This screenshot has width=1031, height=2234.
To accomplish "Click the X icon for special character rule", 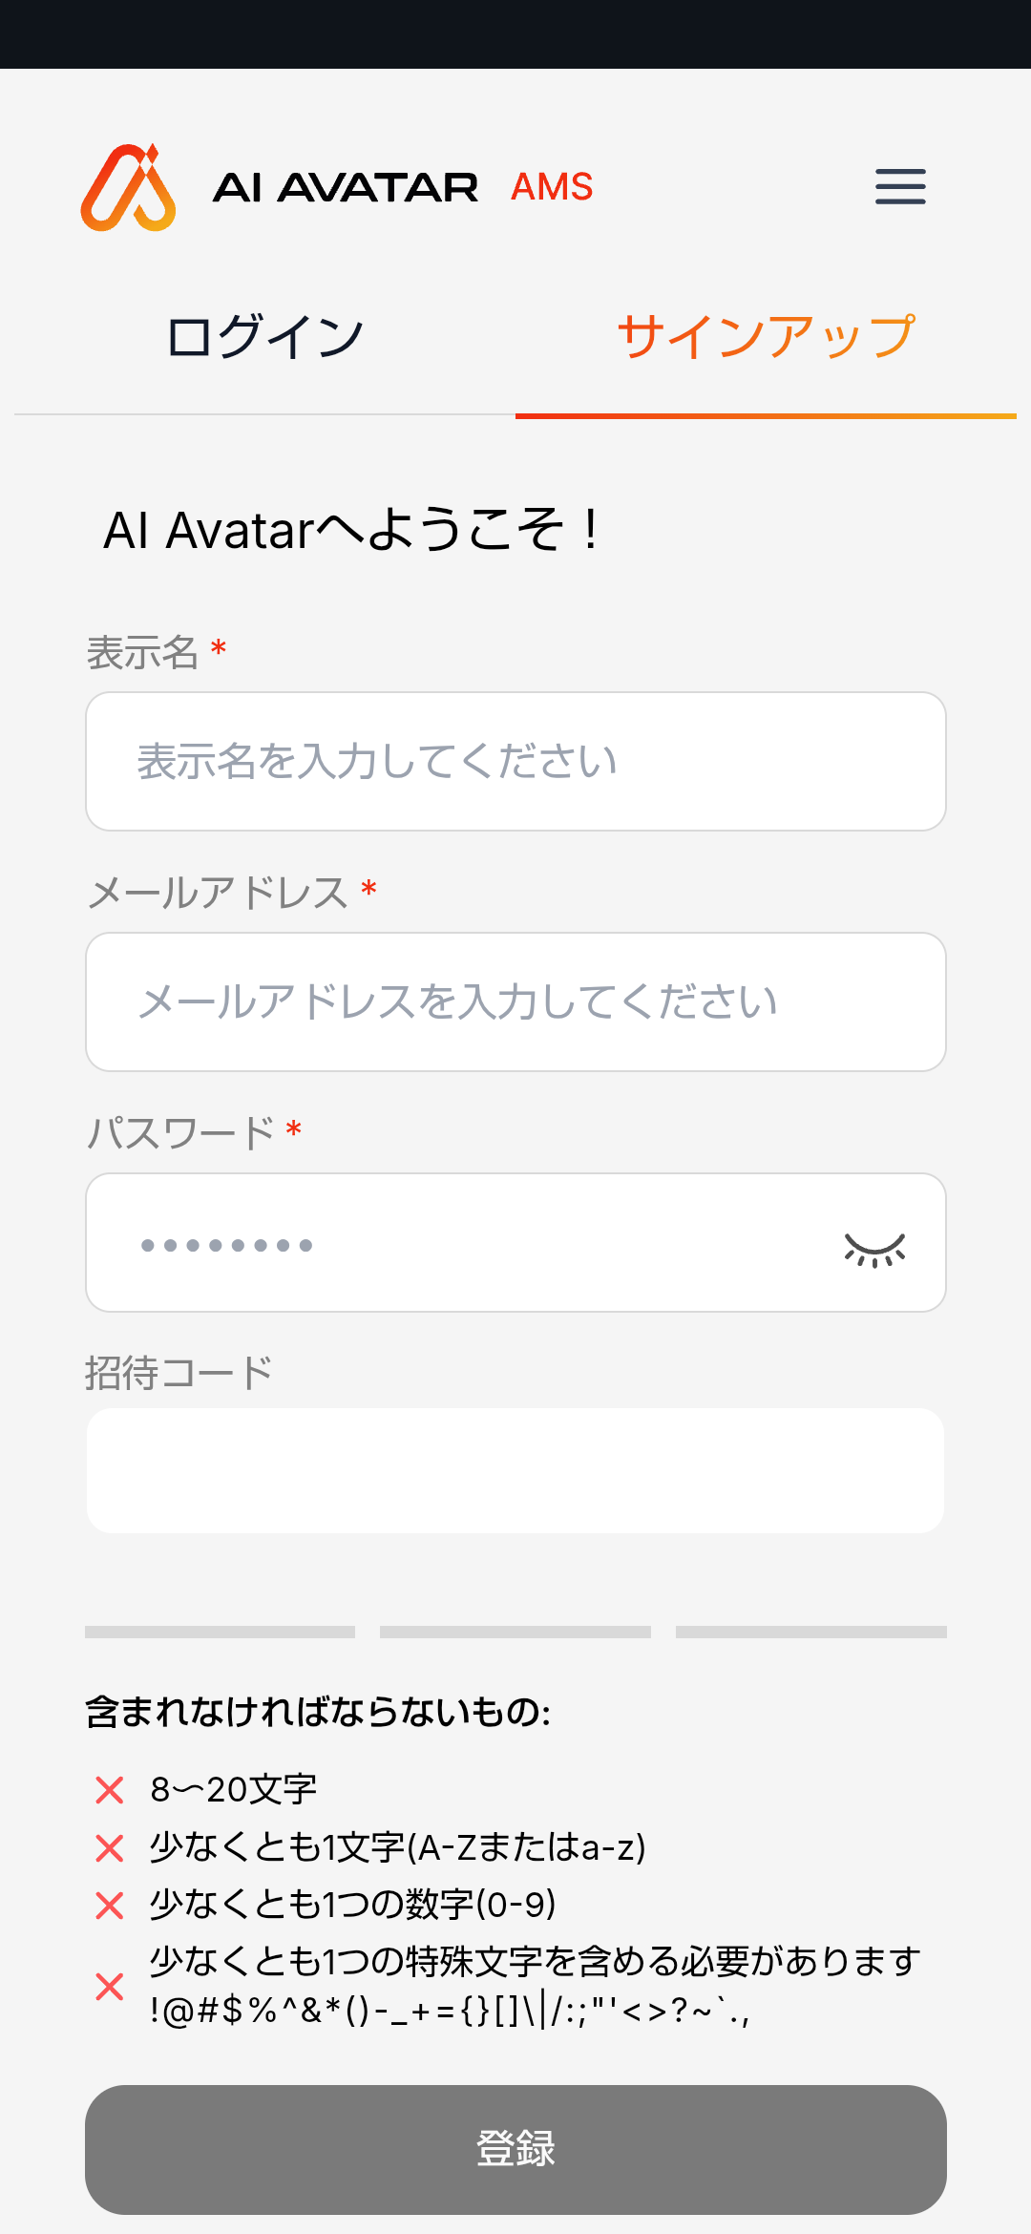I will coord(110,1987).
